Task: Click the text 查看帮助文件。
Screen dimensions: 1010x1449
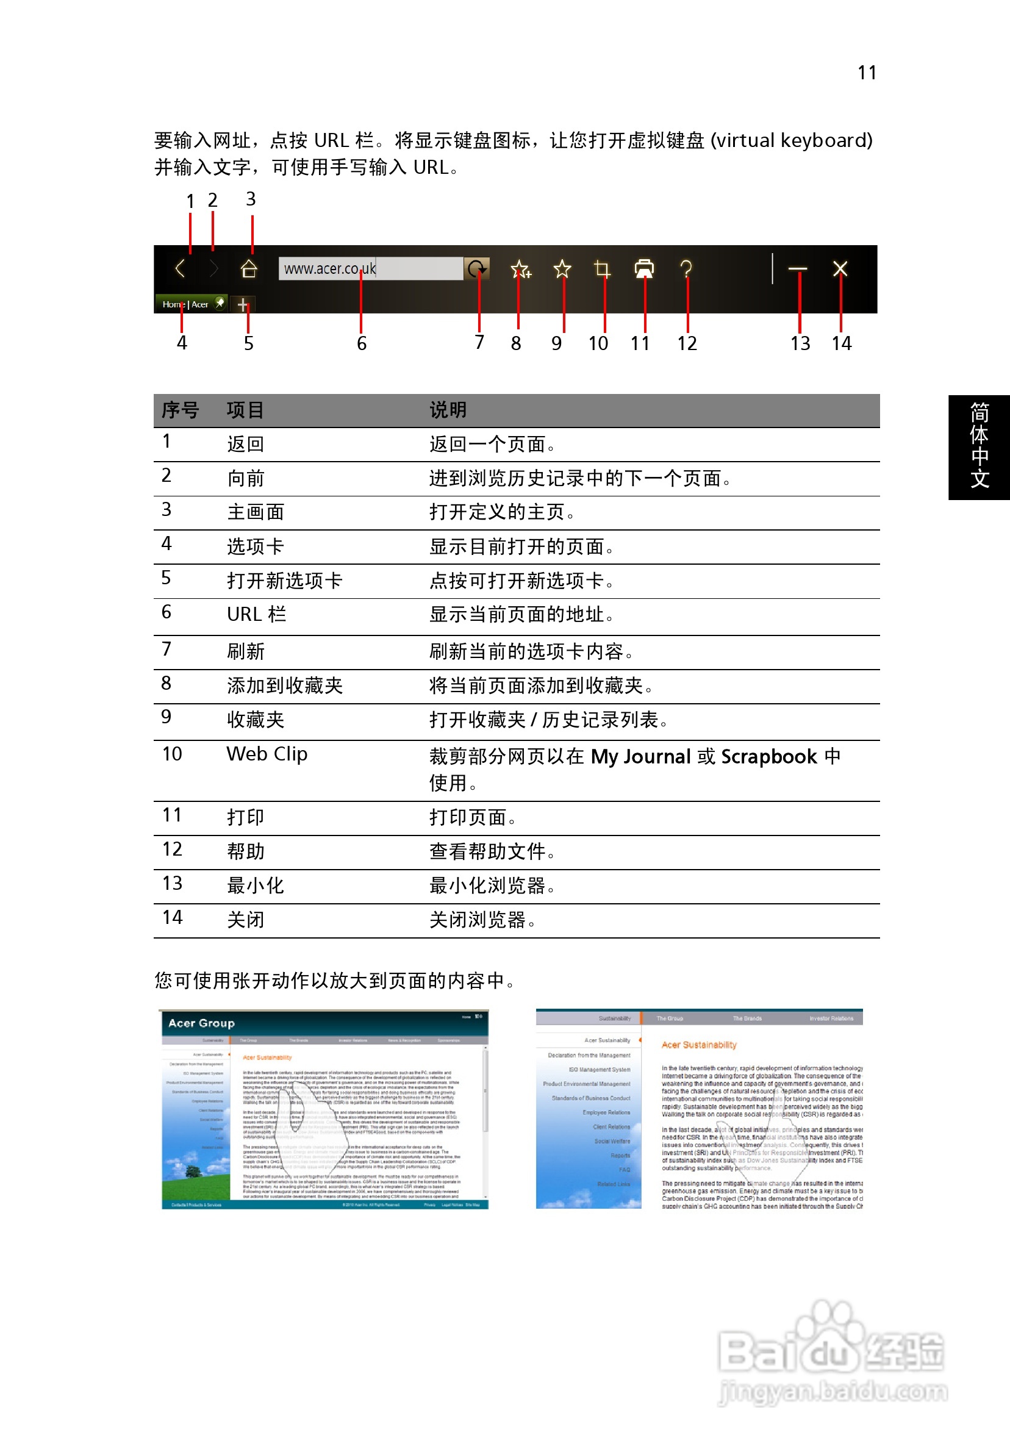Action: [493, 851]
